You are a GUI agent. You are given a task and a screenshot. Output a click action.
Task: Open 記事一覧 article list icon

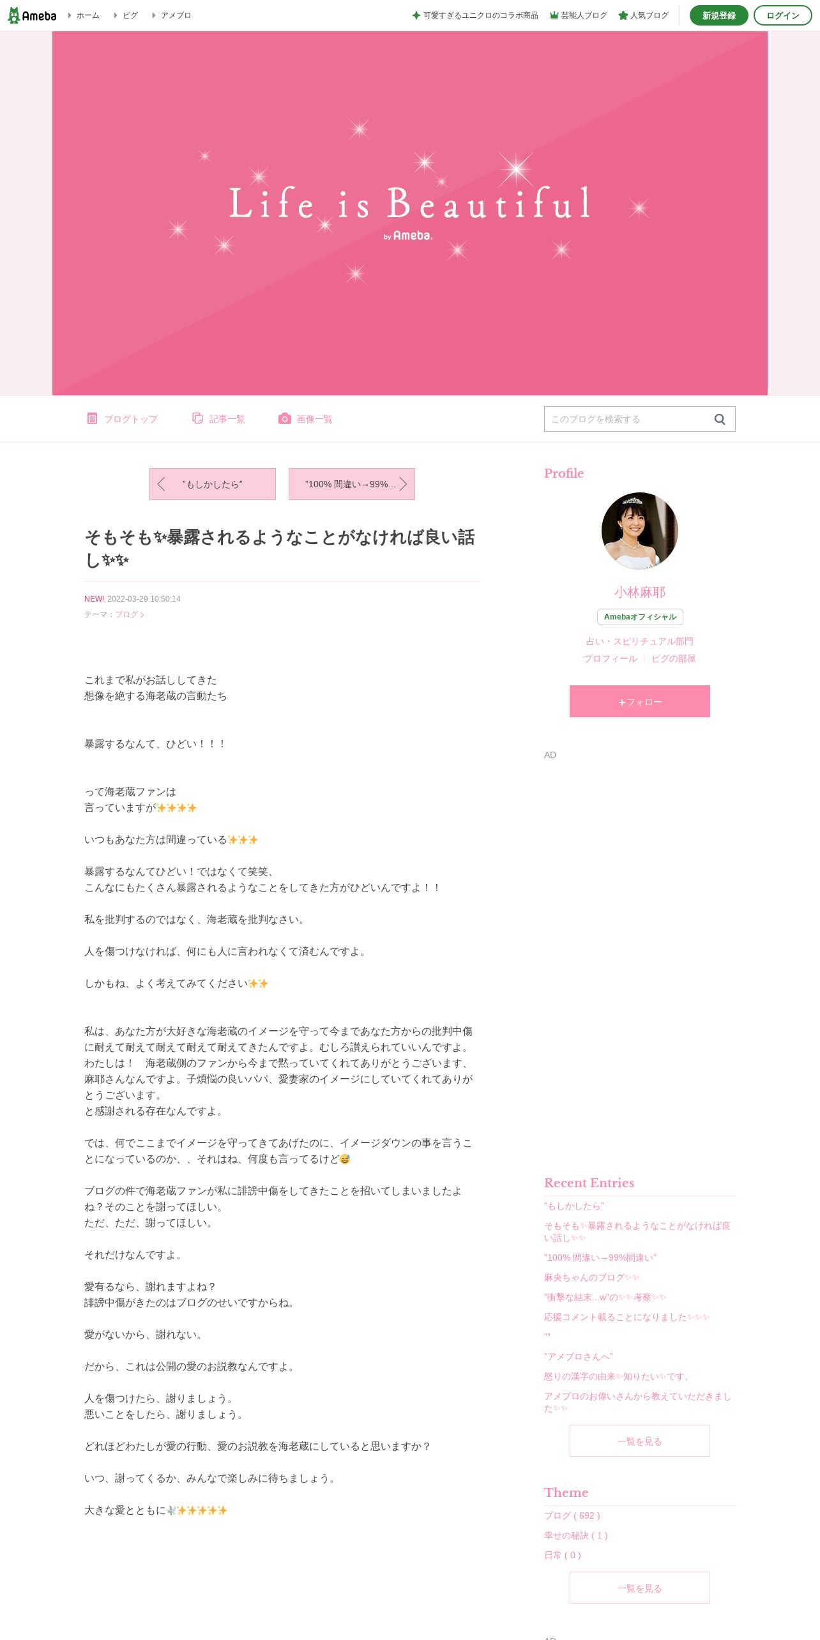197,418
